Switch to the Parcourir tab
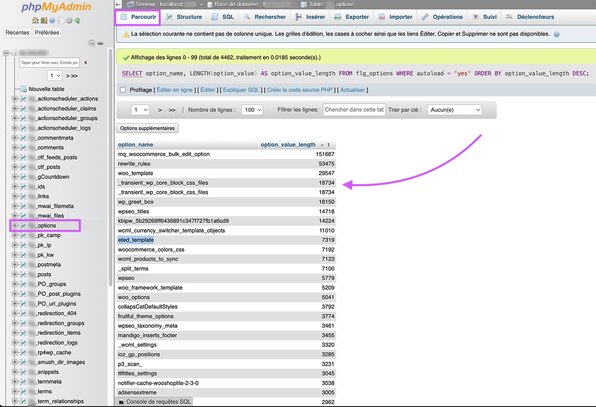The width and height of the screenshot is (596, 407). pyautogui.click(x=138, y=17)
